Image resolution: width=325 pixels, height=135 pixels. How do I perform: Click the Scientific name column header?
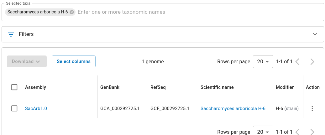pos(217,87)
